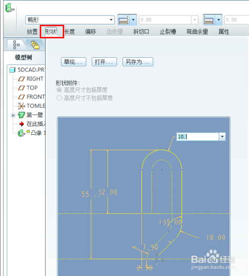Screen dimensions: 249x276
Task: Open the dimension value 10. dropdown arrow
Action: coord(222,137)
